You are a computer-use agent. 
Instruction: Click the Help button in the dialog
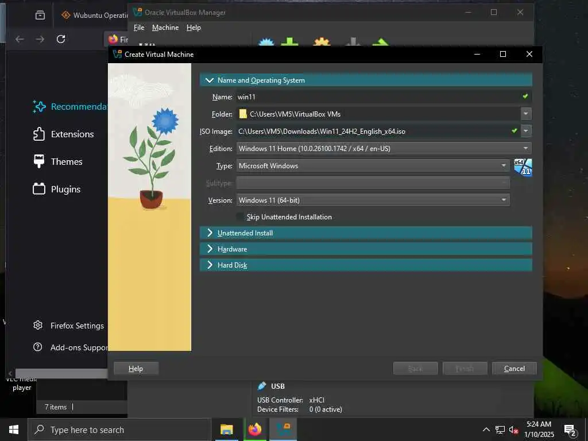point(136,369)
